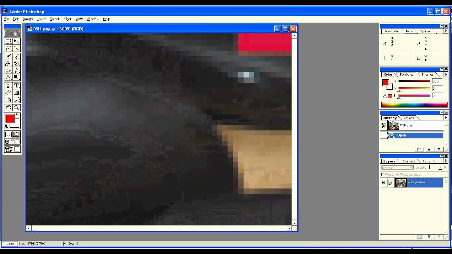Toggle history brush source on DSH.png snapshot
Image resolution: width=452 pixels, height=254 pixels.
coord(383,125)
